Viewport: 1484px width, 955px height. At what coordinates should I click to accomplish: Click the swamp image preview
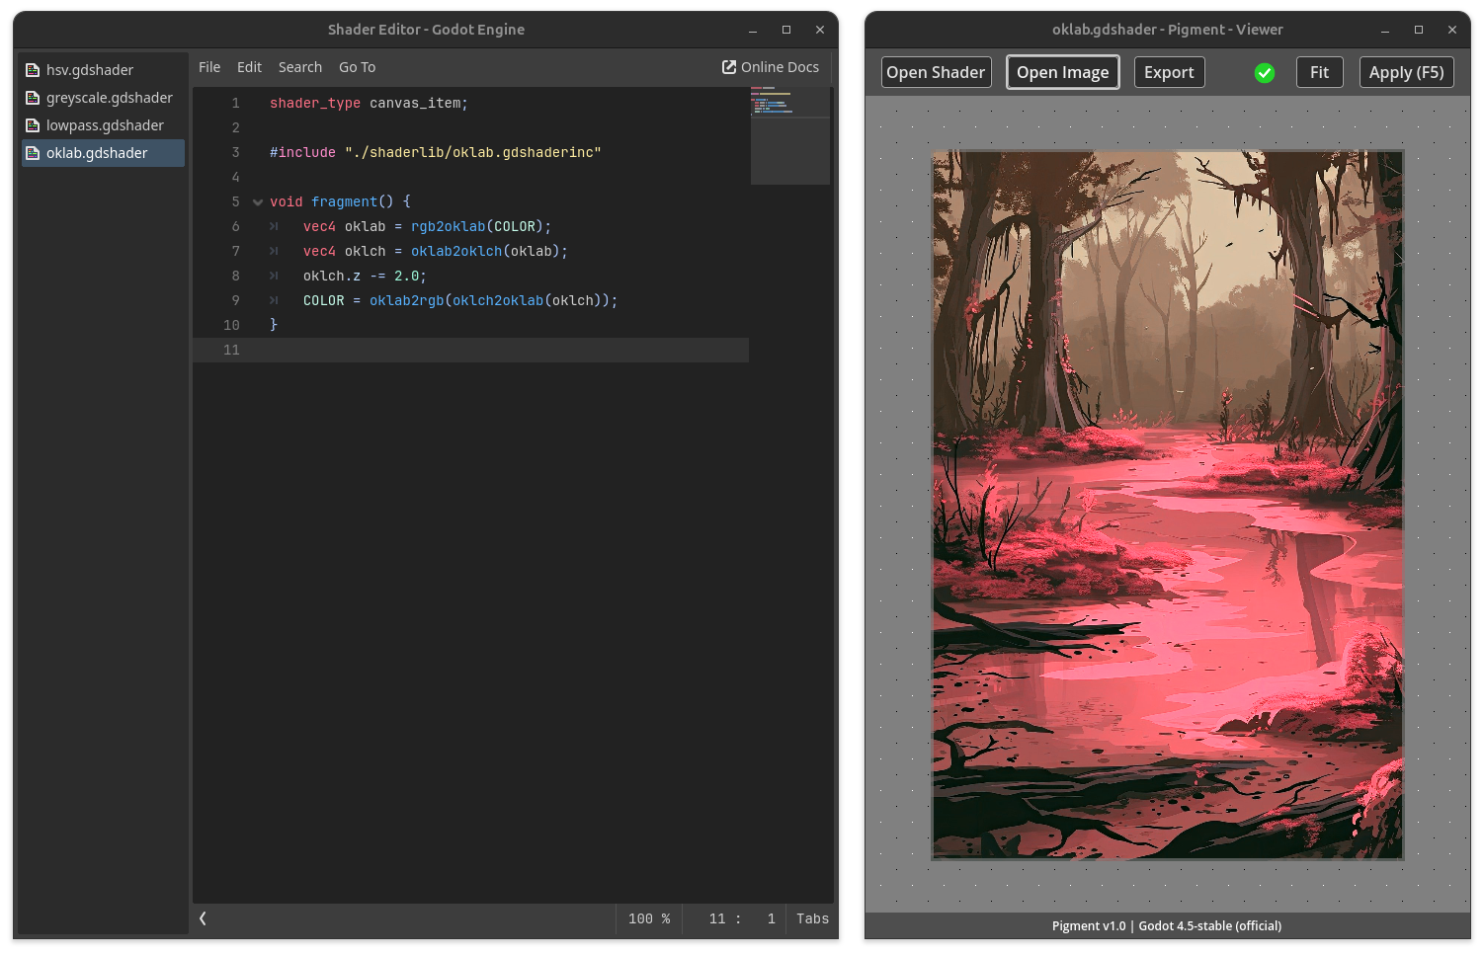click(1167, 505)
